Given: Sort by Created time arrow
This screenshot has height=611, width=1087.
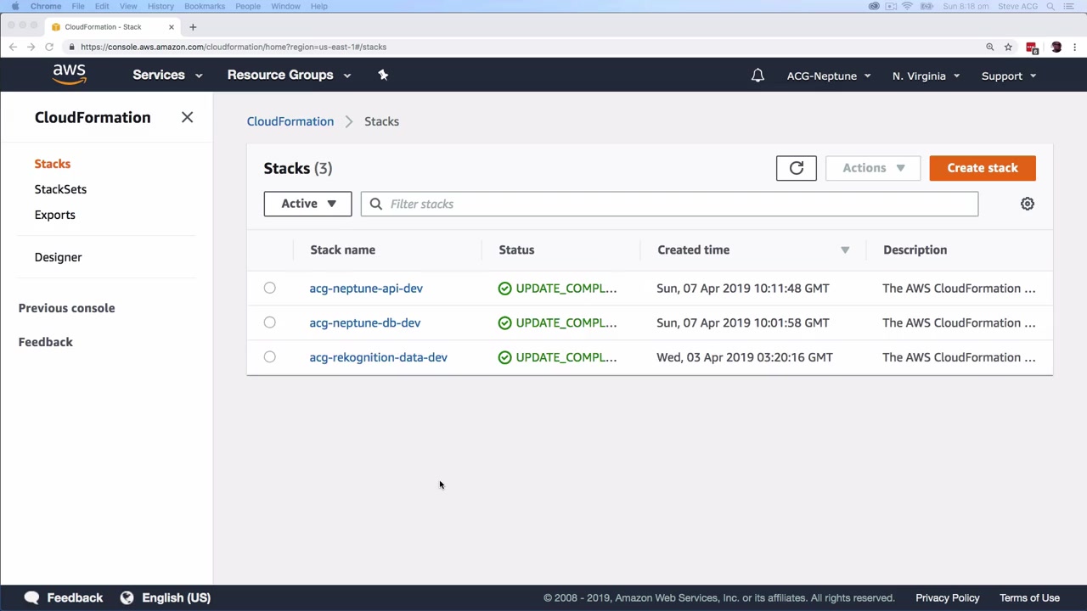Looking at the screenshot, I should [845, 249].
